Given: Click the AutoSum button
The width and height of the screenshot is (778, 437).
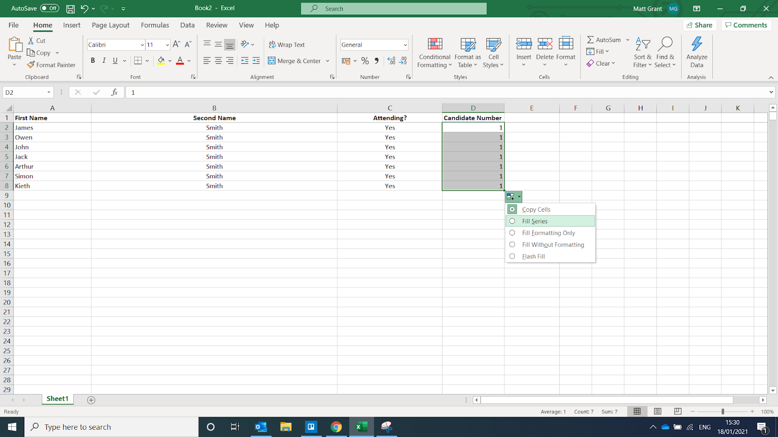Looking at the screenshot, I should (x=604, y=40).
